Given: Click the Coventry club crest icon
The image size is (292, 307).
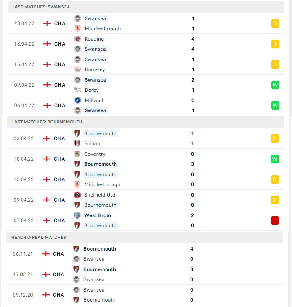Looking at the screenshot, I should 77,154.
